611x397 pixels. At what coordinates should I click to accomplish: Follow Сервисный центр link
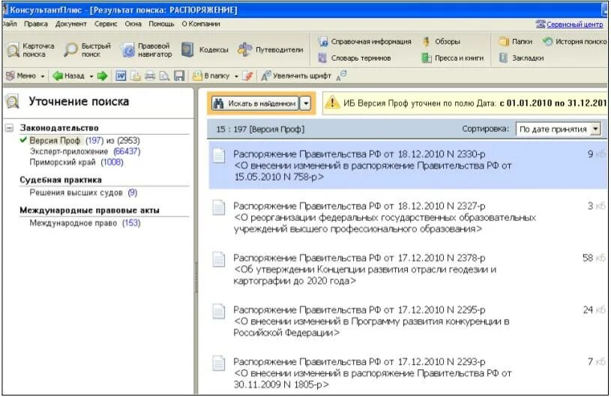(x=574, y=25)
